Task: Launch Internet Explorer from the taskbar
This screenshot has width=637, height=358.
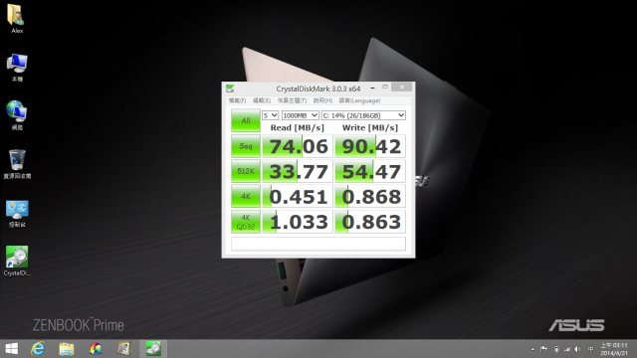Action: click(38, 349)
